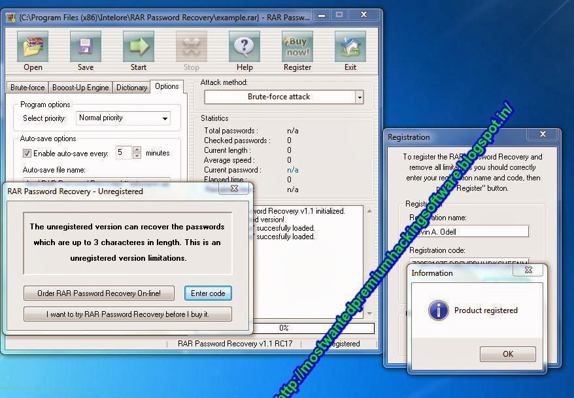Click the blue n/a current password value
574x398 pixels.
(292, 170)
